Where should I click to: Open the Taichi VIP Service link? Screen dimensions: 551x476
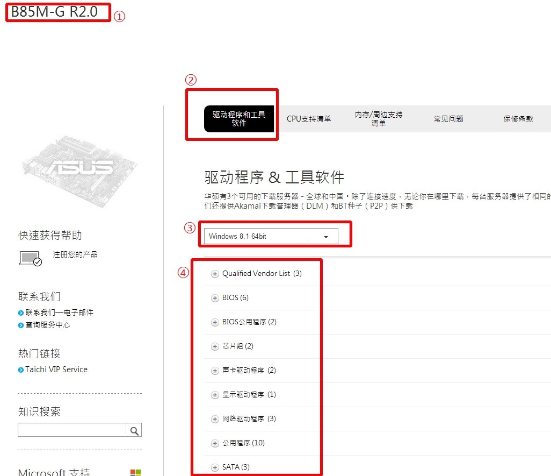(x=56, y=370)
